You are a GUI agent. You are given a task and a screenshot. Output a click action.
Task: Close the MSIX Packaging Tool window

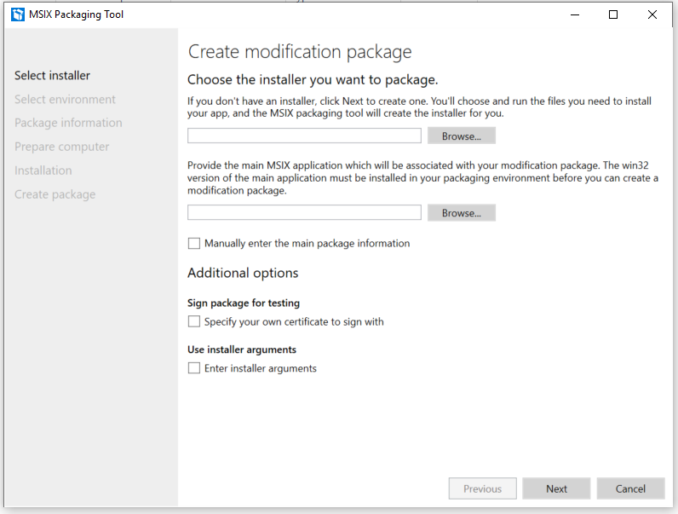(x=652, y=14)
